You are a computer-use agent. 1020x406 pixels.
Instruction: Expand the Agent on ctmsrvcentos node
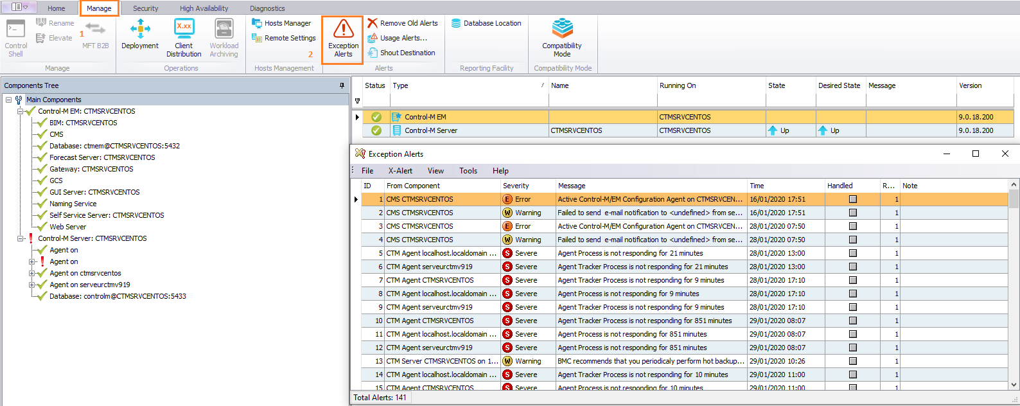31,273
